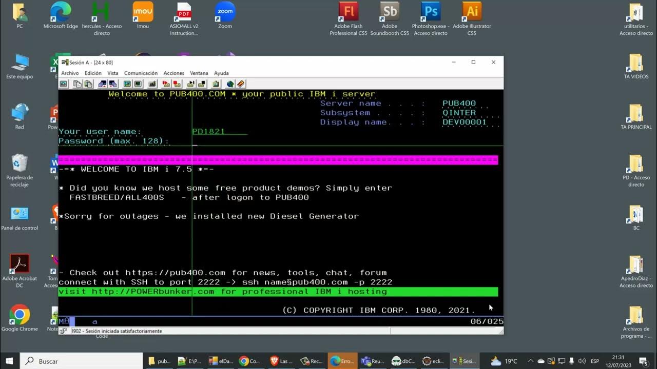Click the blue-green books toolbar icon
The height and width of the screenshot is (369, 657).
click(230, 84)
